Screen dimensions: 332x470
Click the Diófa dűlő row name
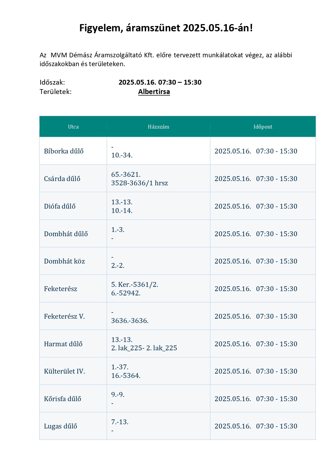[x=60, y=206]
